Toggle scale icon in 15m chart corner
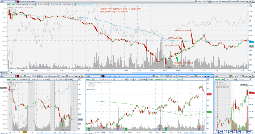Screen dimensions: 255x134 coord(79,79)
